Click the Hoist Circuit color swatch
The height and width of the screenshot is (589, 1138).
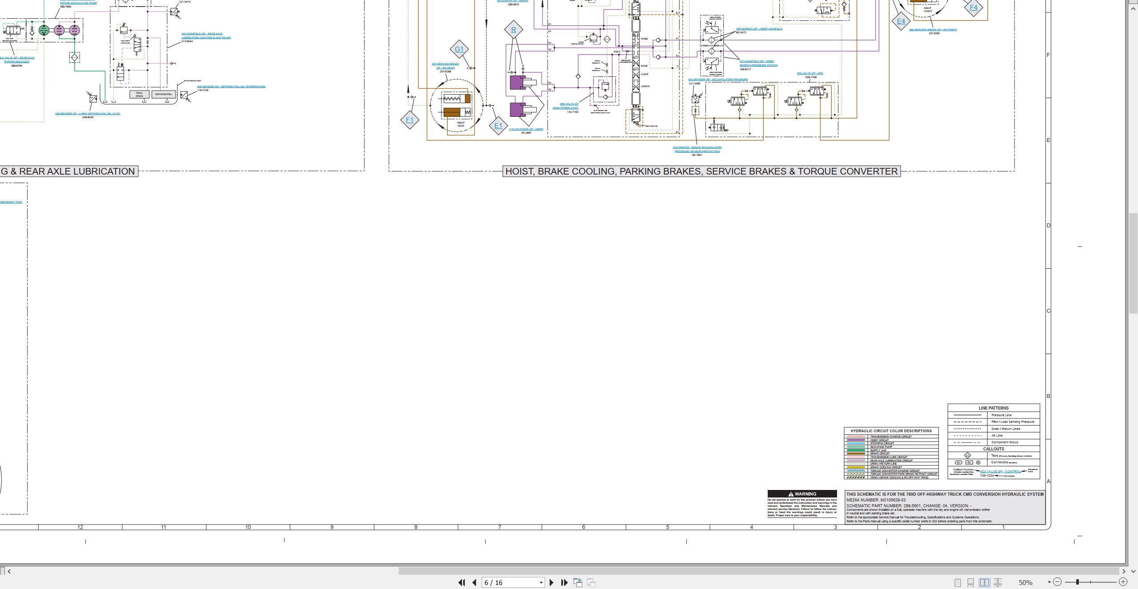(856, 440)
